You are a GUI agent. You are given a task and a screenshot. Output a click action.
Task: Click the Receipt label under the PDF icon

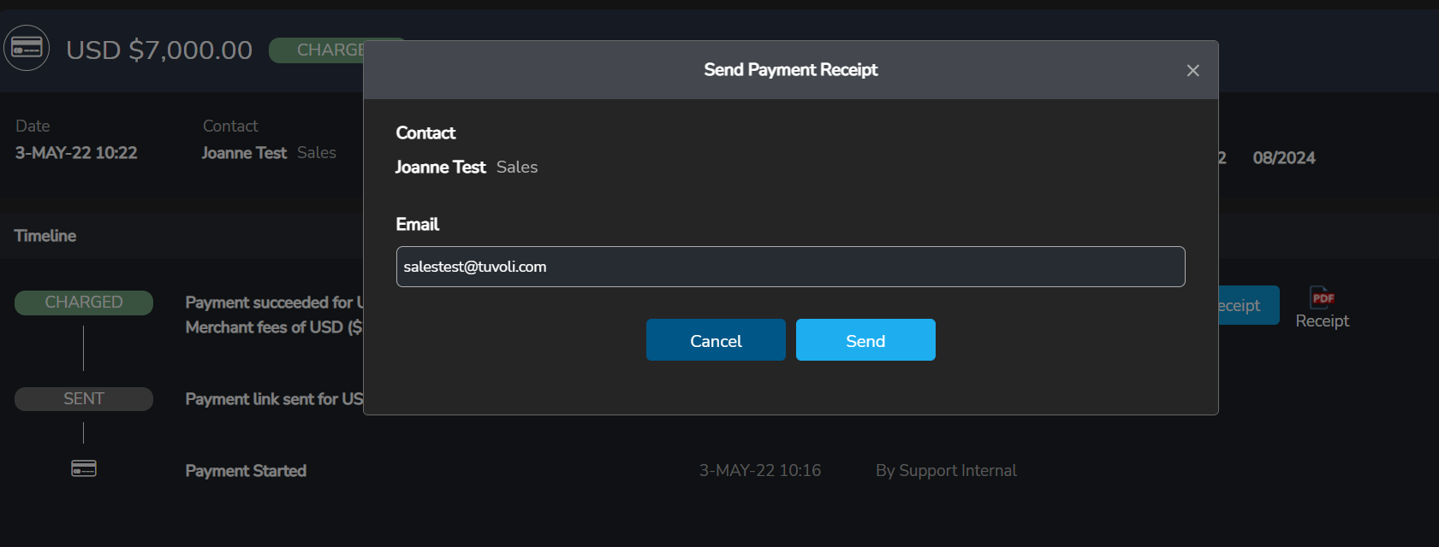pos(1322,321)
